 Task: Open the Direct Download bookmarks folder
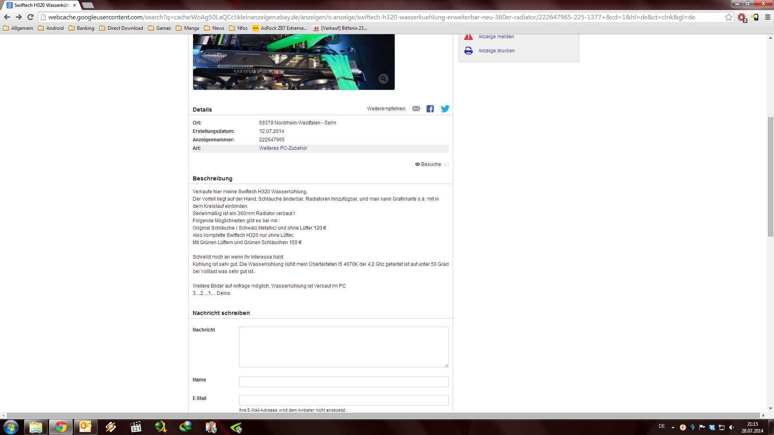point(121,28)
